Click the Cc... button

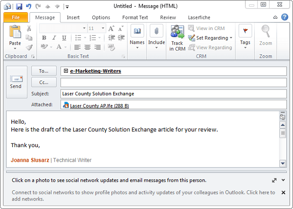point(44,82)
